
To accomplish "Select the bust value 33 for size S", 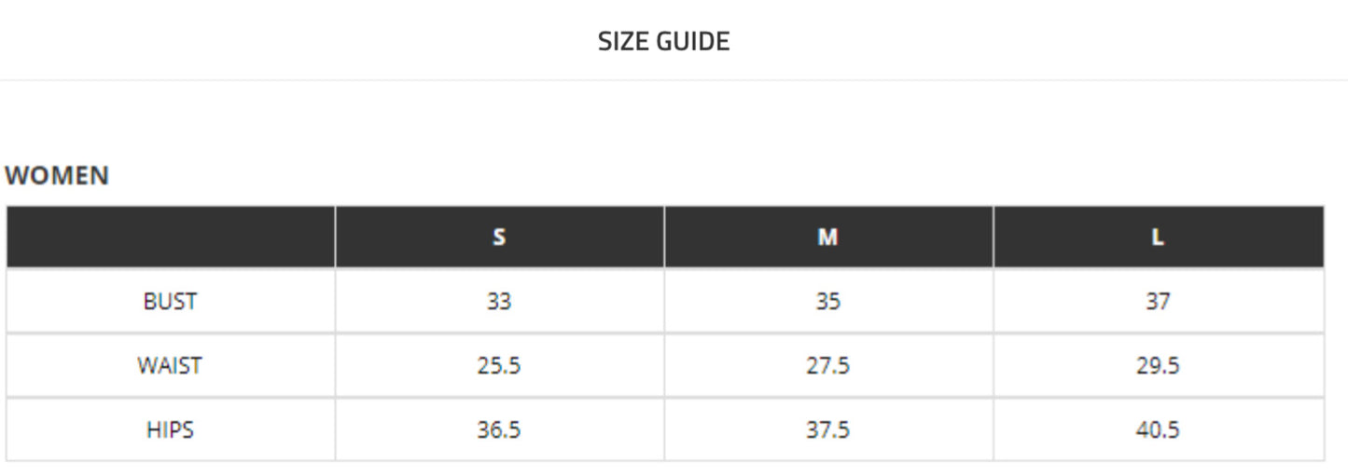I will coord(499,301).
